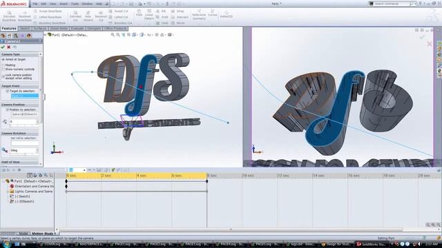Open the Tools menu
The image size is (442, 248).
point(75,4)
